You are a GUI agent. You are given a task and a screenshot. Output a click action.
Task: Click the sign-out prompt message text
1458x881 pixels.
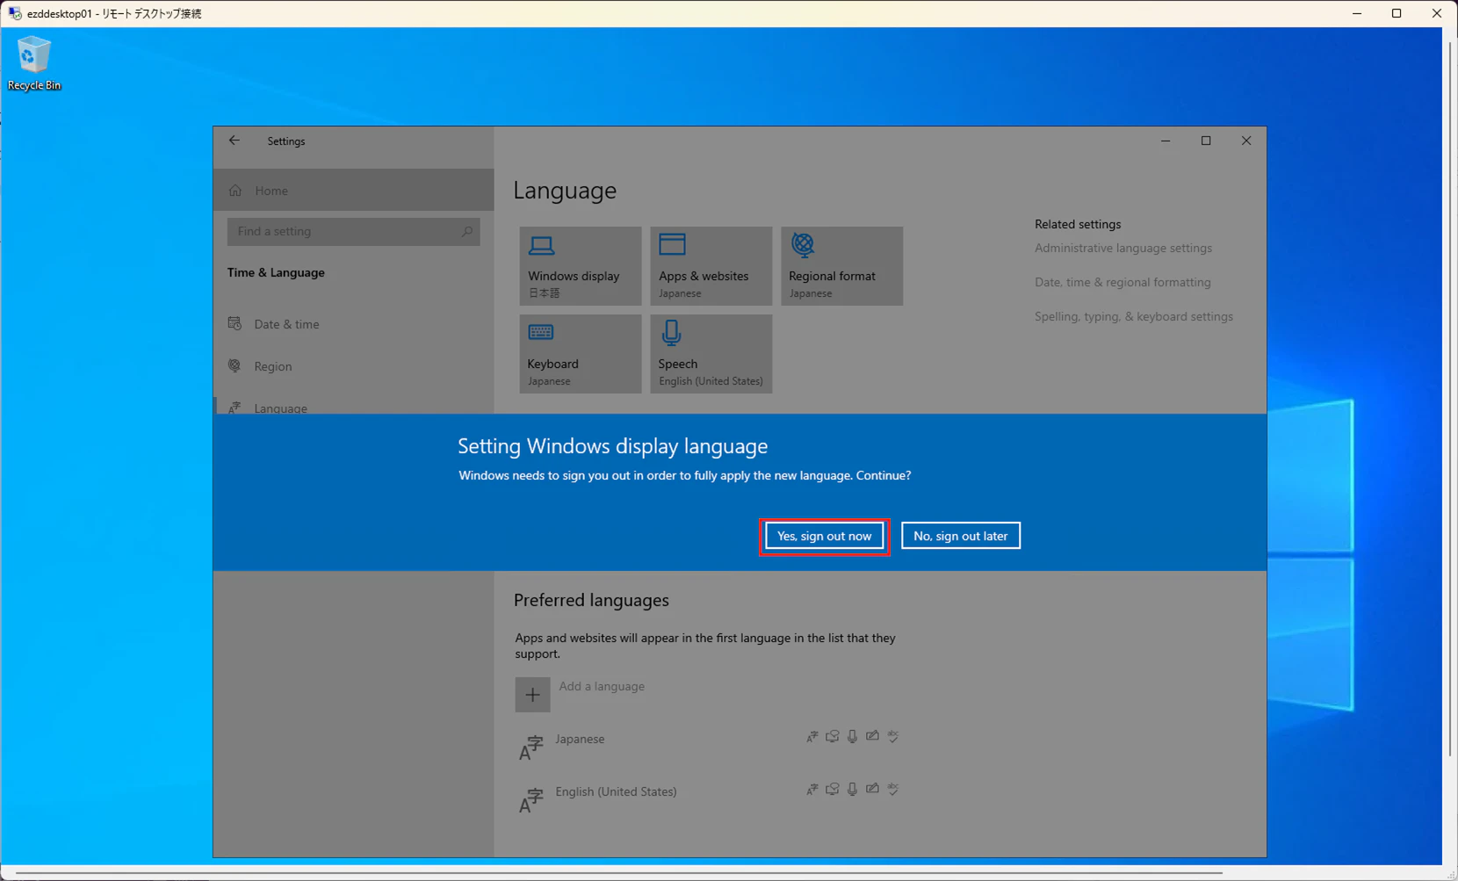pyautogui.click(x=685, y=476)
